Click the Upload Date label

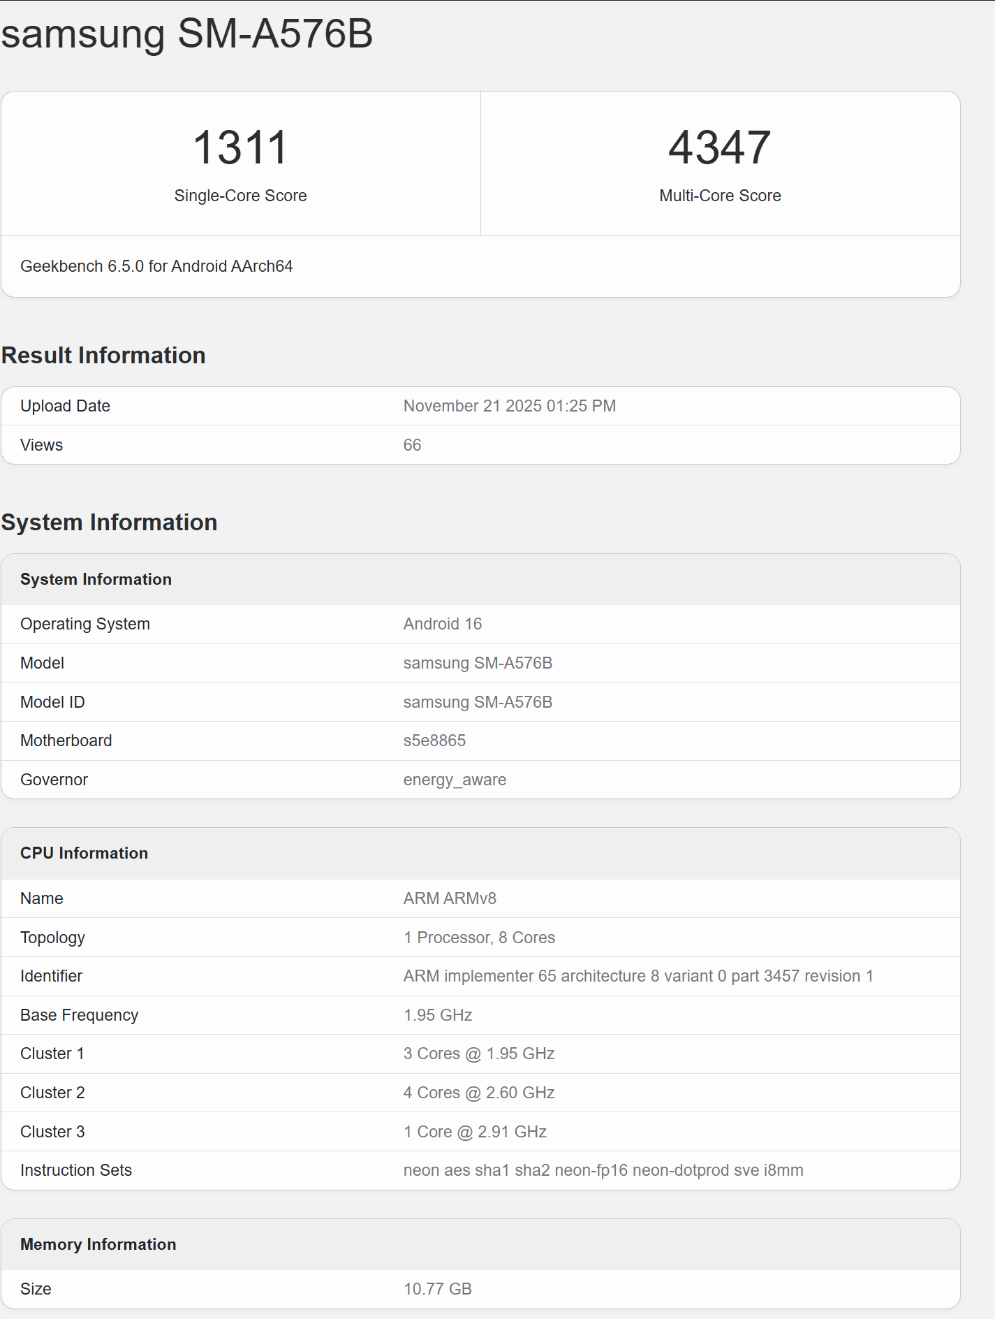click(65, 406)
